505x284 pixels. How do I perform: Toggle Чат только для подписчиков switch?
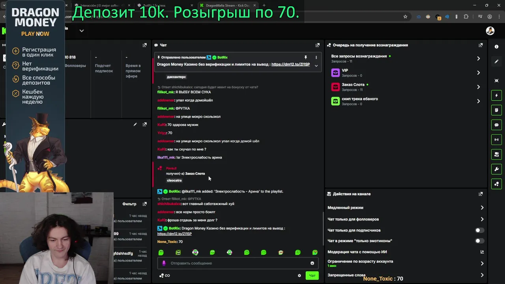click(479, 230)
